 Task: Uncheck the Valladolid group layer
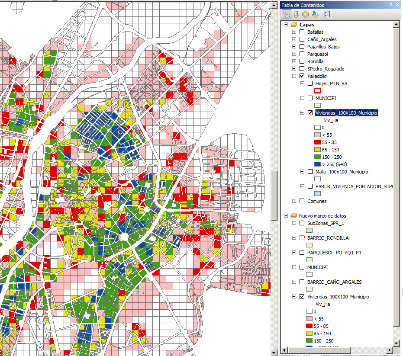[x=302, y=76]
